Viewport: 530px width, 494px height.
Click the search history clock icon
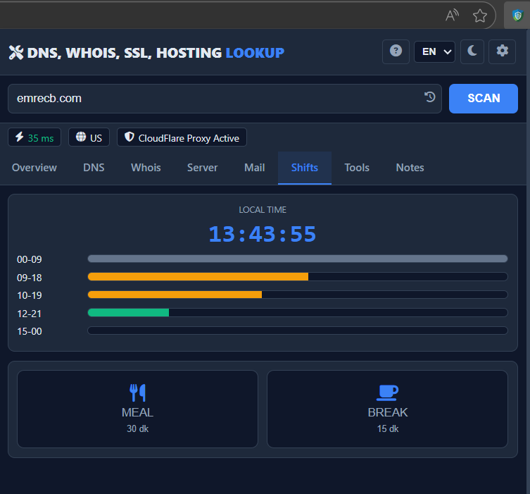point(430,98)
